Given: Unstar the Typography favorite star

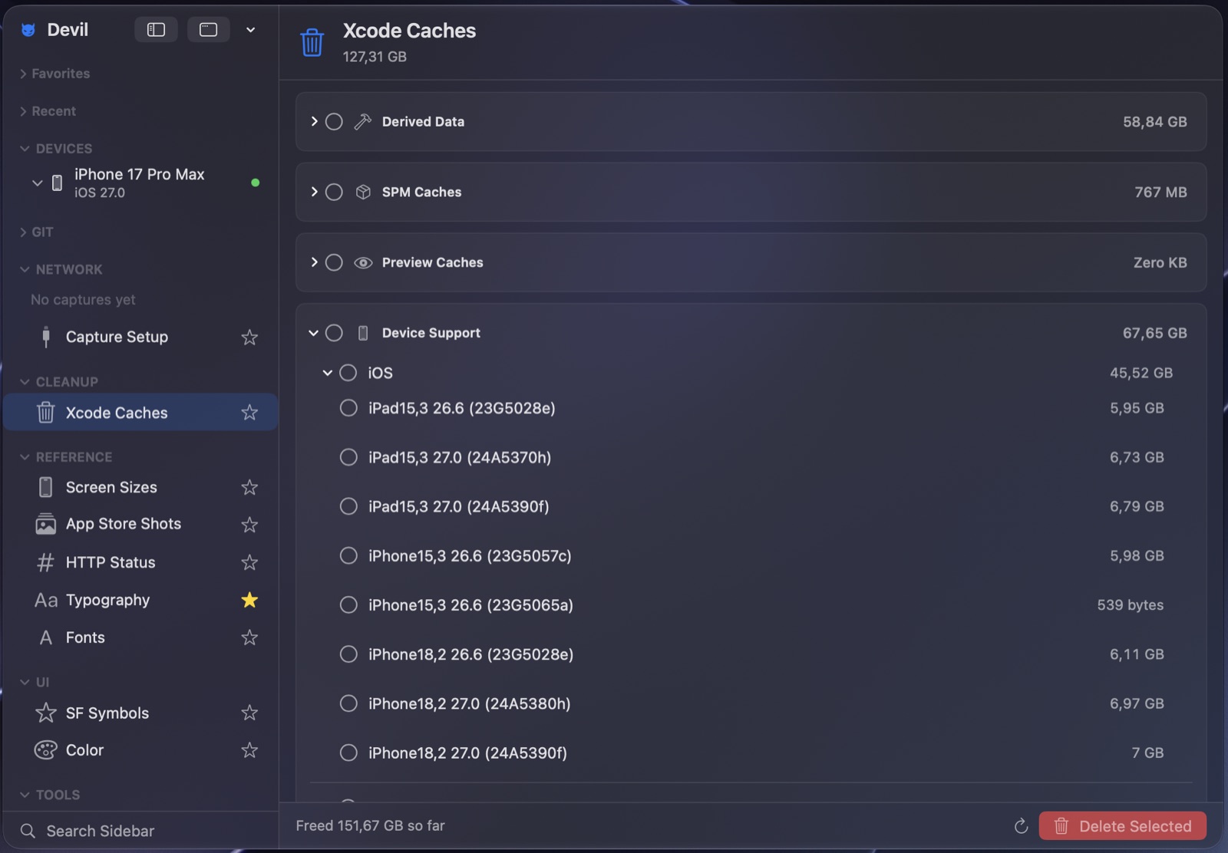Looking at the screenshot, I should click(249, 600).
